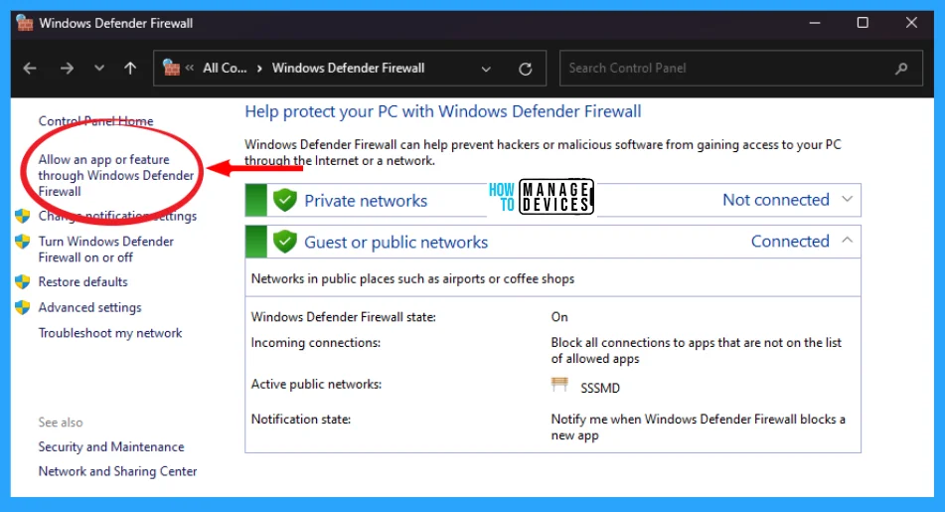The width and height of the screenshot is (945, 512).
Task: Click shield icon beside Advanced settings
Action: coord(23,307)
